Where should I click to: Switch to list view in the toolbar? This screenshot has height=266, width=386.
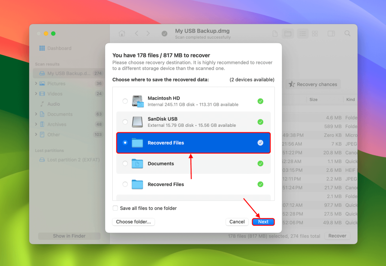click(x=303, y=33)
